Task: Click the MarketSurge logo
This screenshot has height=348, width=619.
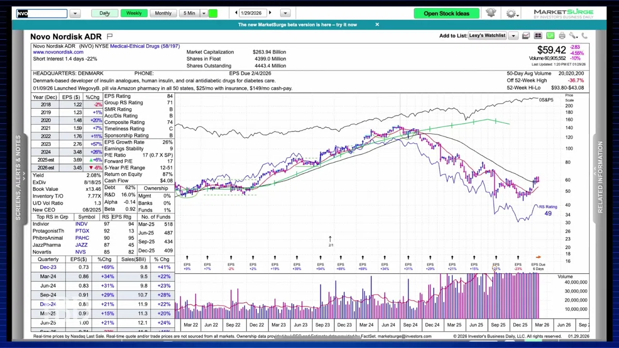Action: click(563, 13)
